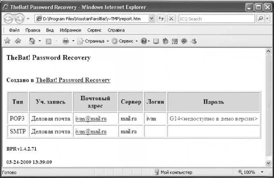The width and height of the screenshot is (274, 178).
Task: Open the search provider options dropdown
Action: click(267, 18)
